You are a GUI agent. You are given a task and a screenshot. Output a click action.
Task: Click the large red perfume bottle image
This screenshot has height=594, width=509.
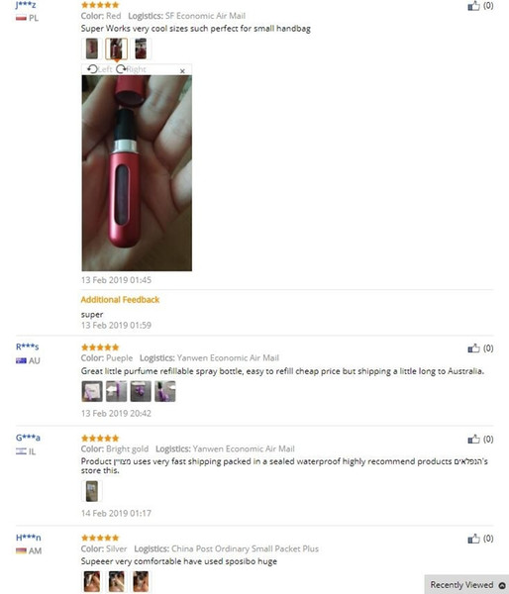click(137, 173)
